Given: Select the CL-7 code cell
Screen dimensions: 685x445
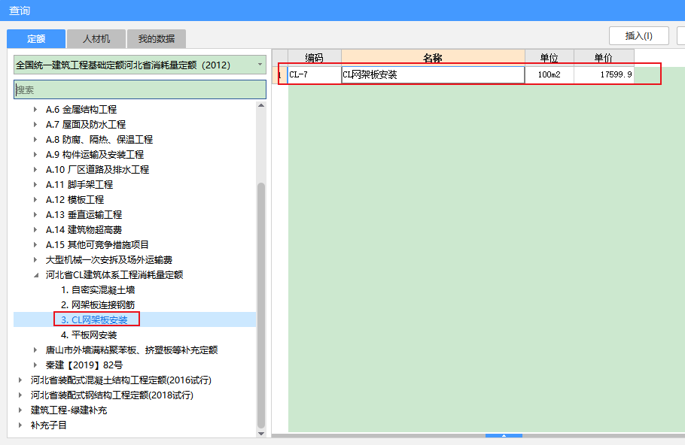Looking at the screenshot, I should tap(314, 75).
